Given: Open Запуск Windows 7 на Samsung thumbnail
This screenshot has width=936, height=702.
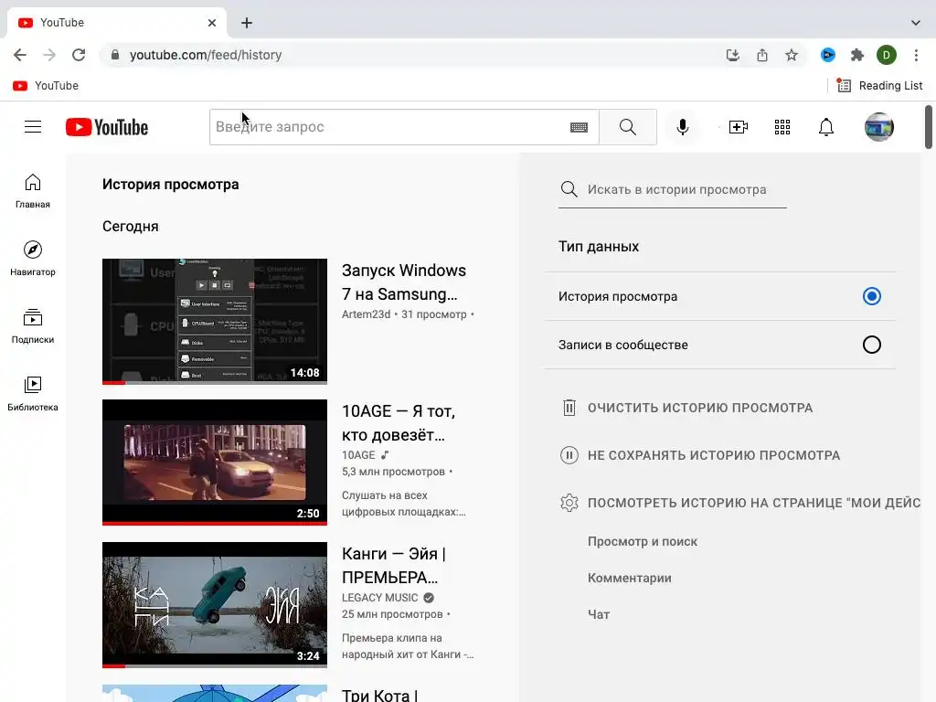Looking at the screenshot, I should tap(215, 321).
